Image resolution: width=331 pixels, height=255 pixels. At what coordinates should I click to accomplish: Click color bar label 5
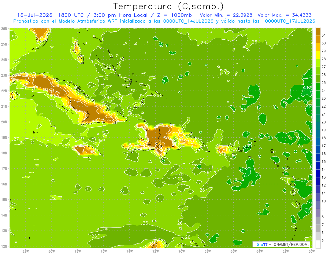pos(323,241)
